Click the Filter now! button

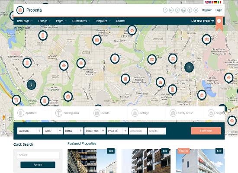pyautogui.click(x=206, y=131)
